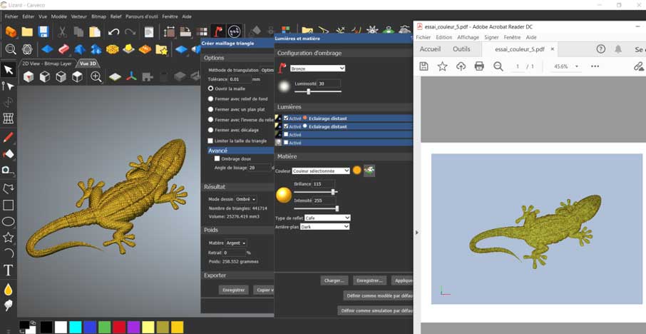Select 'Fermer avec décalage' radio option
Viewport: 646px width, 334px height.
click(x=210, y=130)
